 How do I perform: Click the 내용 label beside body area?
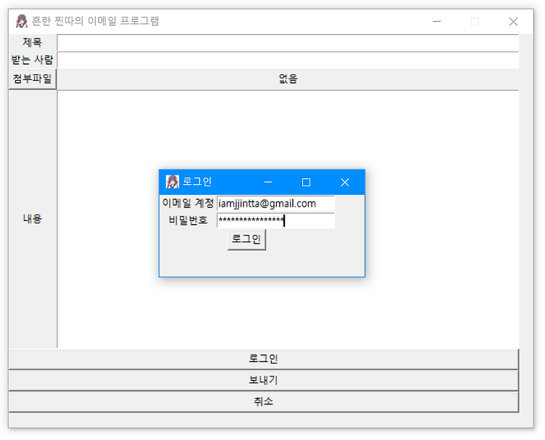pyautogui.click(x=32, y=219)
